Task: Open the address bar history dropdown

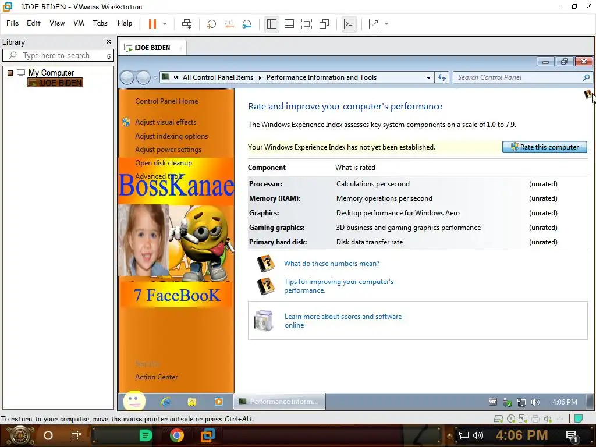Action: [428, 77]
